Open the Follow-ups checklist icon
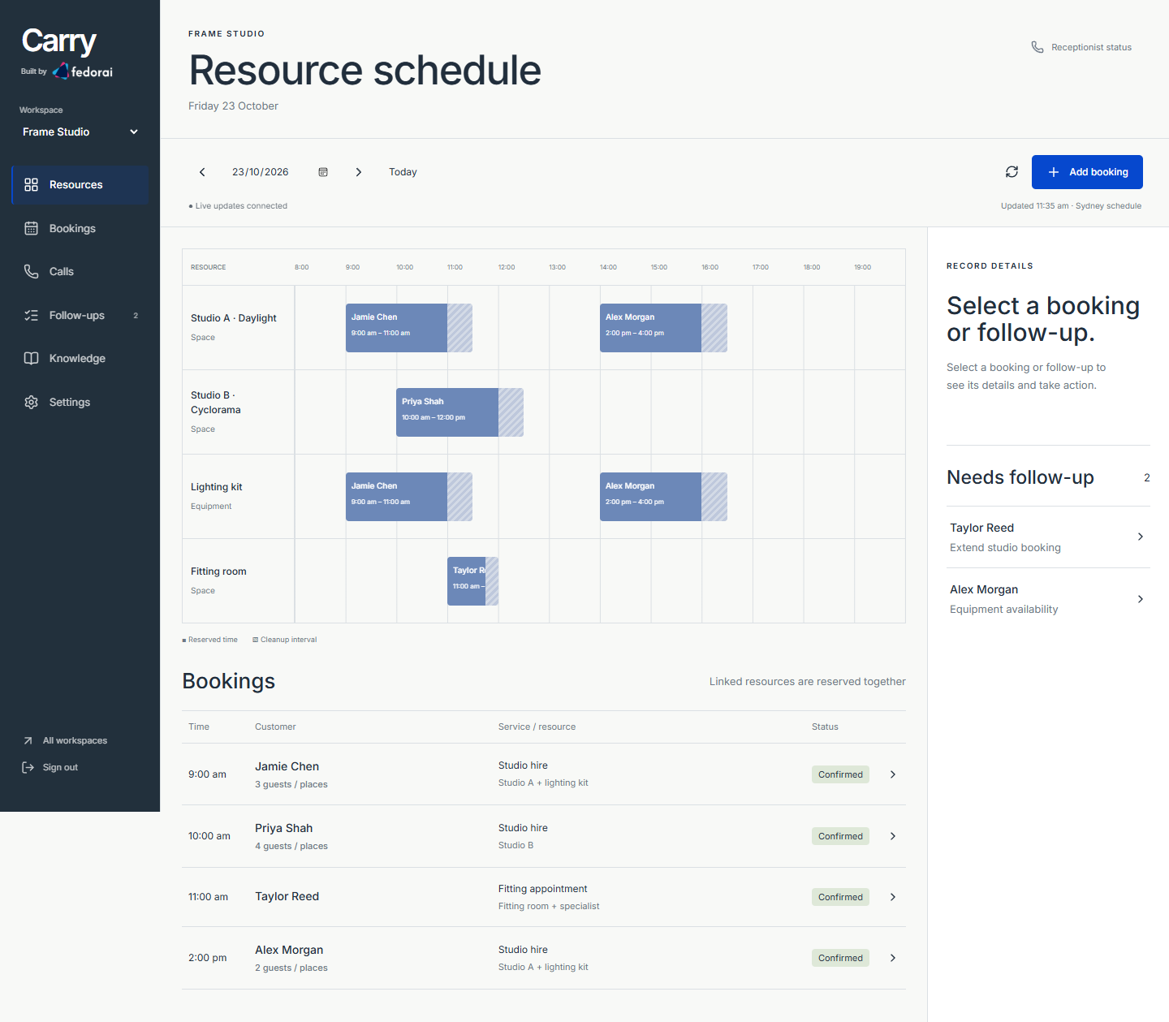This screenshot has height=1022, width=1169. click(x=31, y=315)
